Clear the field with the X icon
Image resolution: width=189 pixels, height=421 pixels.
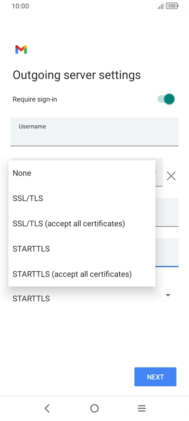point(171,176)
